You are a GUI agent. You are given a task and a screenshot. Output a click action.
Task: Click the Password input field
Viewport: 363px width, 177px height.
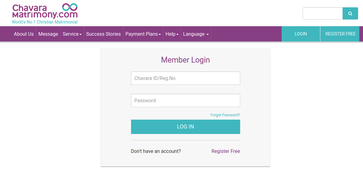pyautogui.click(x=185, y=100)
